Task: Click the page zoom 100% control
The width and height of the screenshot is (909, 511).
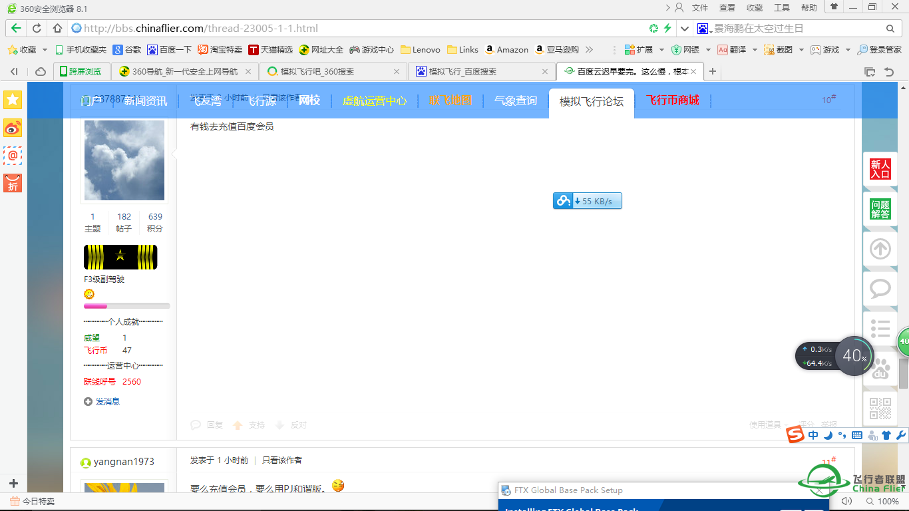Action: coord(888,501)
